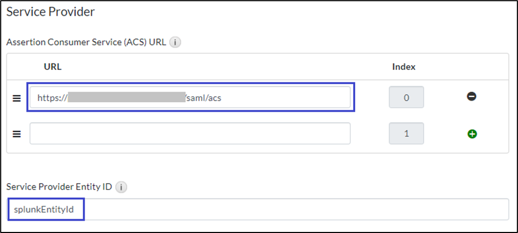The image size is (518, 233).
Task: Select the Service Provider Entity ID label
Action: (x=59, y=187)
